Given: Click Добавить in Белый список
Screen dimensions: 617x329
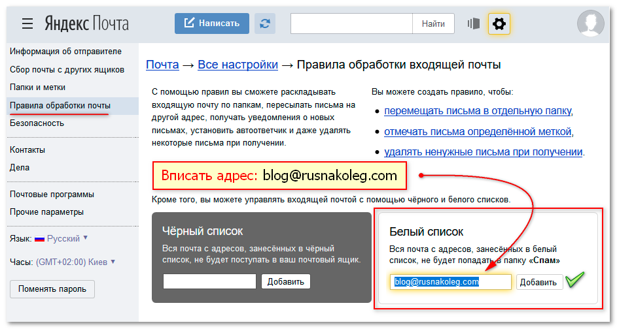Looking at the screenshot, I should [538, 282].
